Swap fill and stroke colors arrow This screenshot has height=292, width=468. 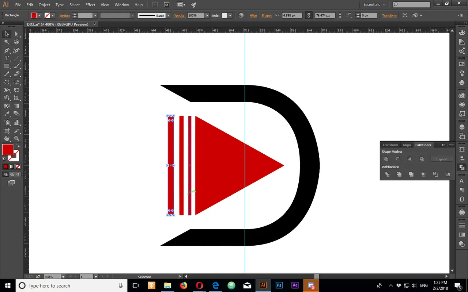(x=18, y=146)
